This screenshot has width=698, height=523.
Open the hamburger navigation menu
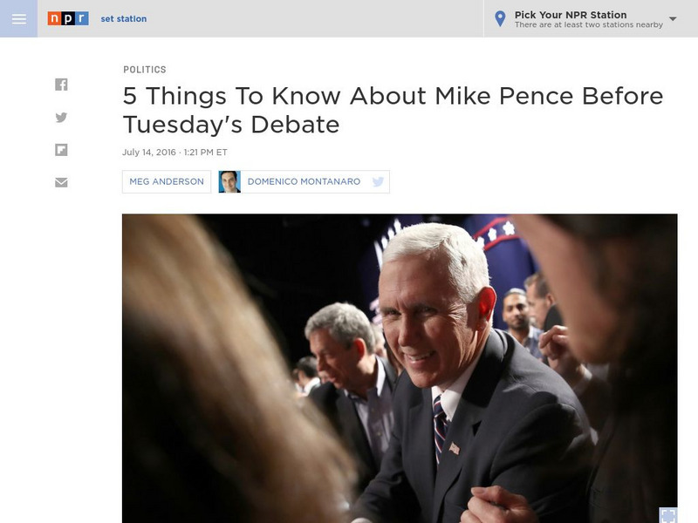18,18
